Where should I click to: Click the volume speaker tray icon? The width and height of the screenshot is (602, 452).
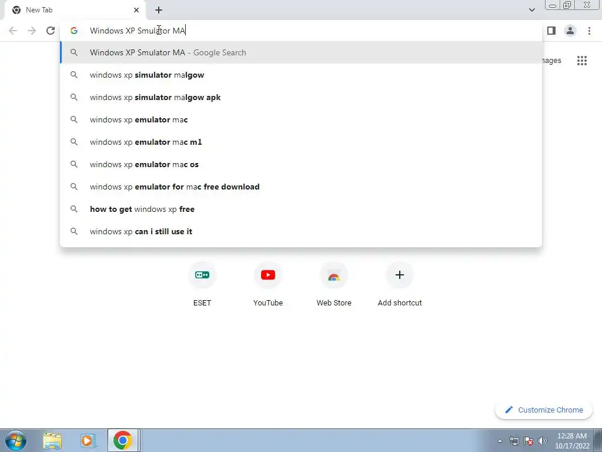click(x=542, y=441)
